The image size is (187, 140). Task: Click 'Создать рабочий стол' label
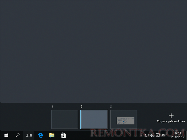click(x=171, y=121)
